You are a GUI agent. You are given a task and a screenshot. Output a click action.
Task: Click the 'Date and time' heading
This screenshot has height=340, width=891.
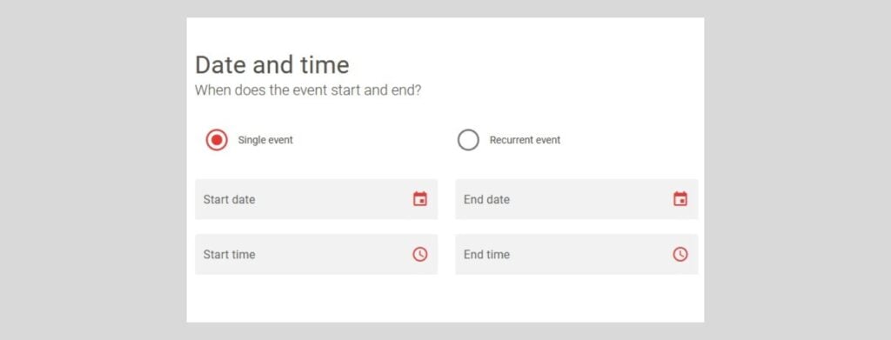tap(272, 64)
